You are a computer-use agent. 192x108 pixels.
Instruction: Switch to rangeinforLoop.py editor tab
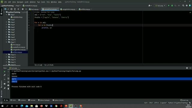click(69, 9)
